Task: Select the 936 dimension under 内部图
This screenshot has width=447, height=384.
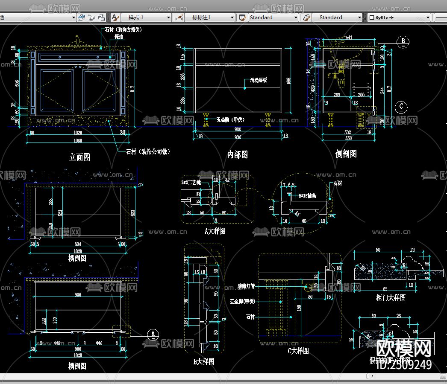Action: click(x=238, y=137)
